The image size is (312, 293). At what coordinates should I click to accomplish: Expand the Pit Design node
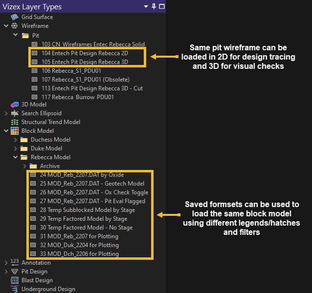pos(6,272)
